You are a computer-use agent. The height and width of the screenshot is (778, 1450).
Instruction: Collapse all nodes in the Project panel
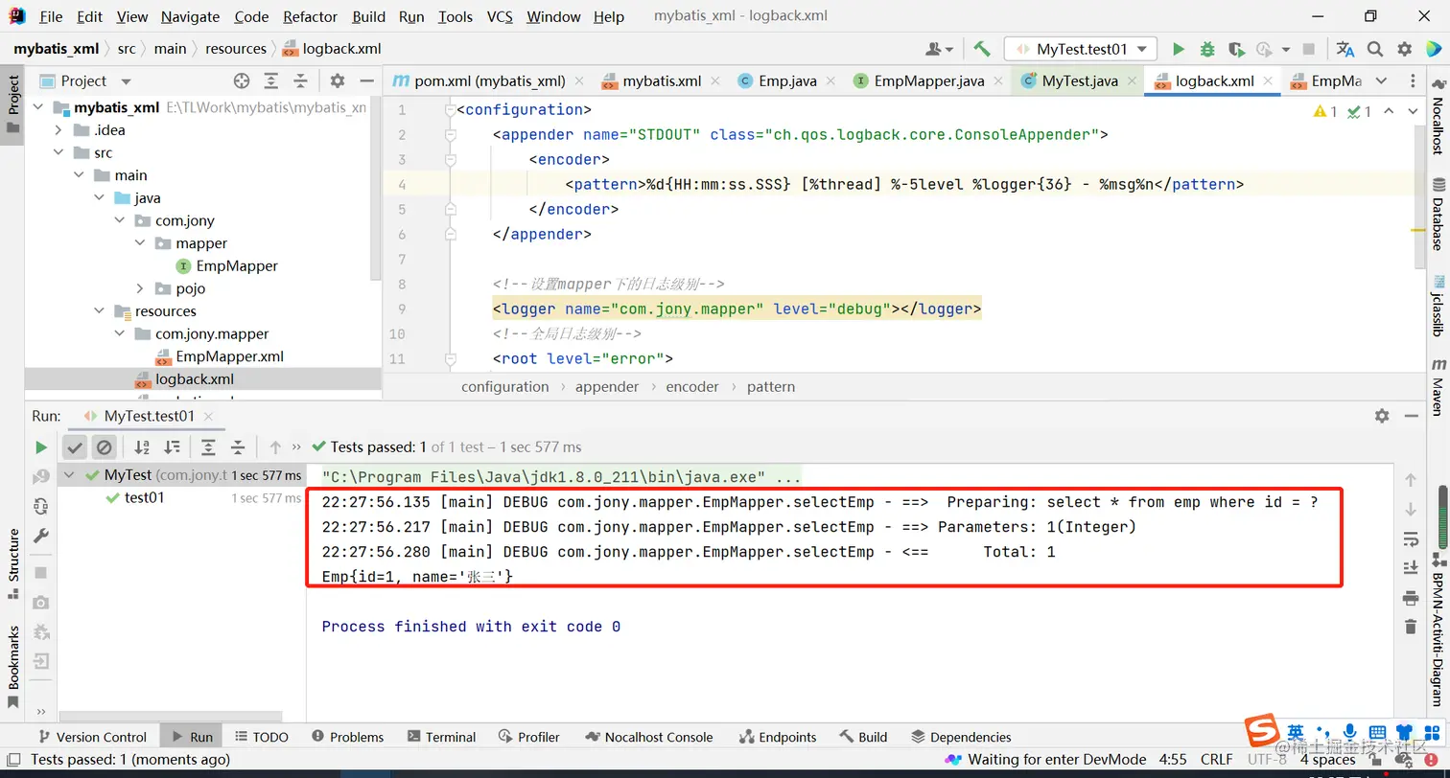coord(301,81)
